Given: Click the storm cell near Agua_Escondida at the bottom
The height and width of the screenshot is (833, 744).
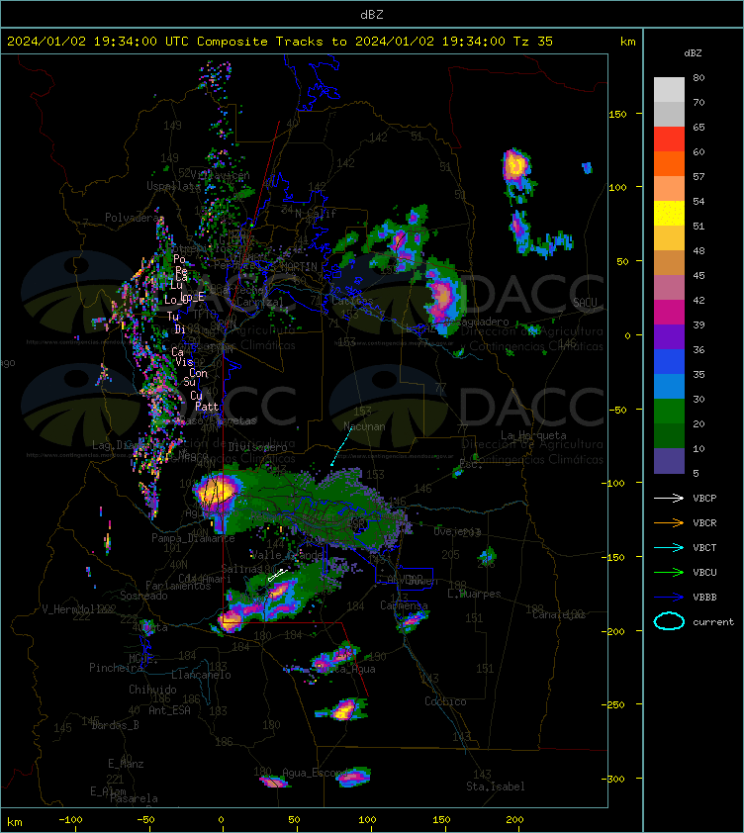Looking at the screenshot, I should click(353, 778).
